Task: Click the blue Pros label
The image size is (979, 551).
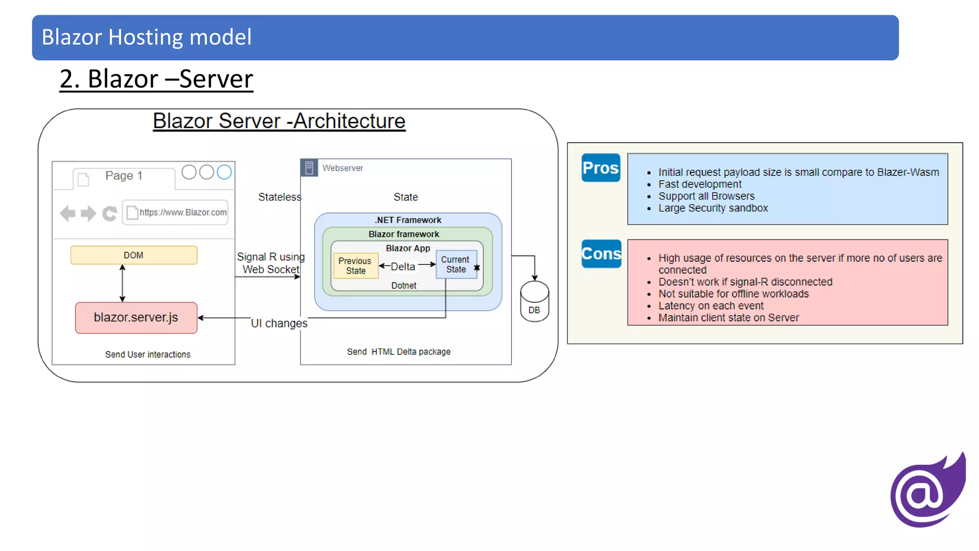Action: (x=600, y=168)
